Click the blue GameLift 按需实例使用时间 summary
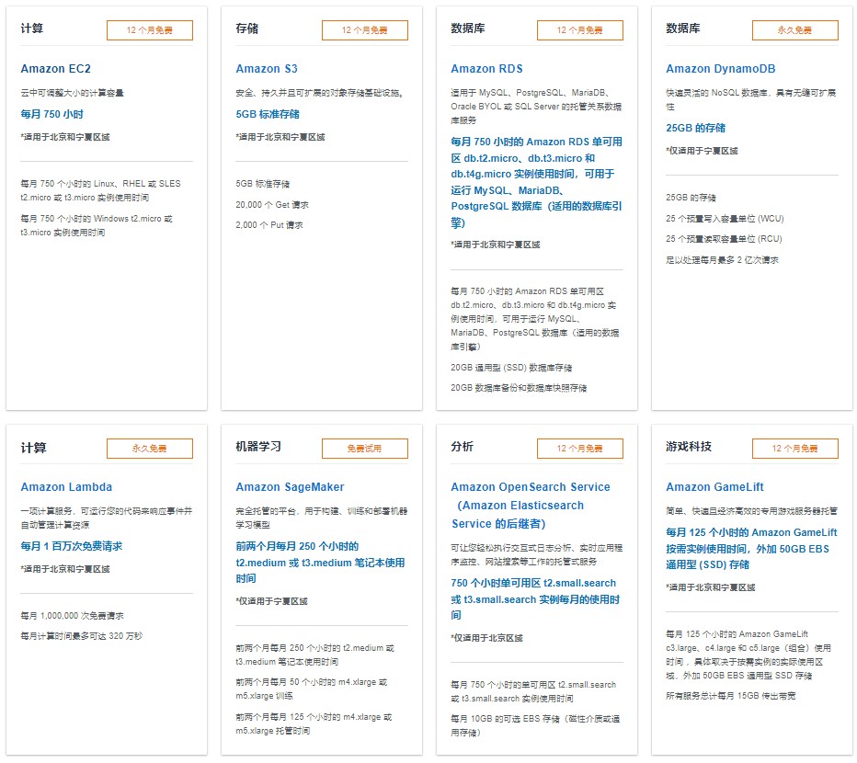Screen dimensions: 857x763 click(751, 549)
